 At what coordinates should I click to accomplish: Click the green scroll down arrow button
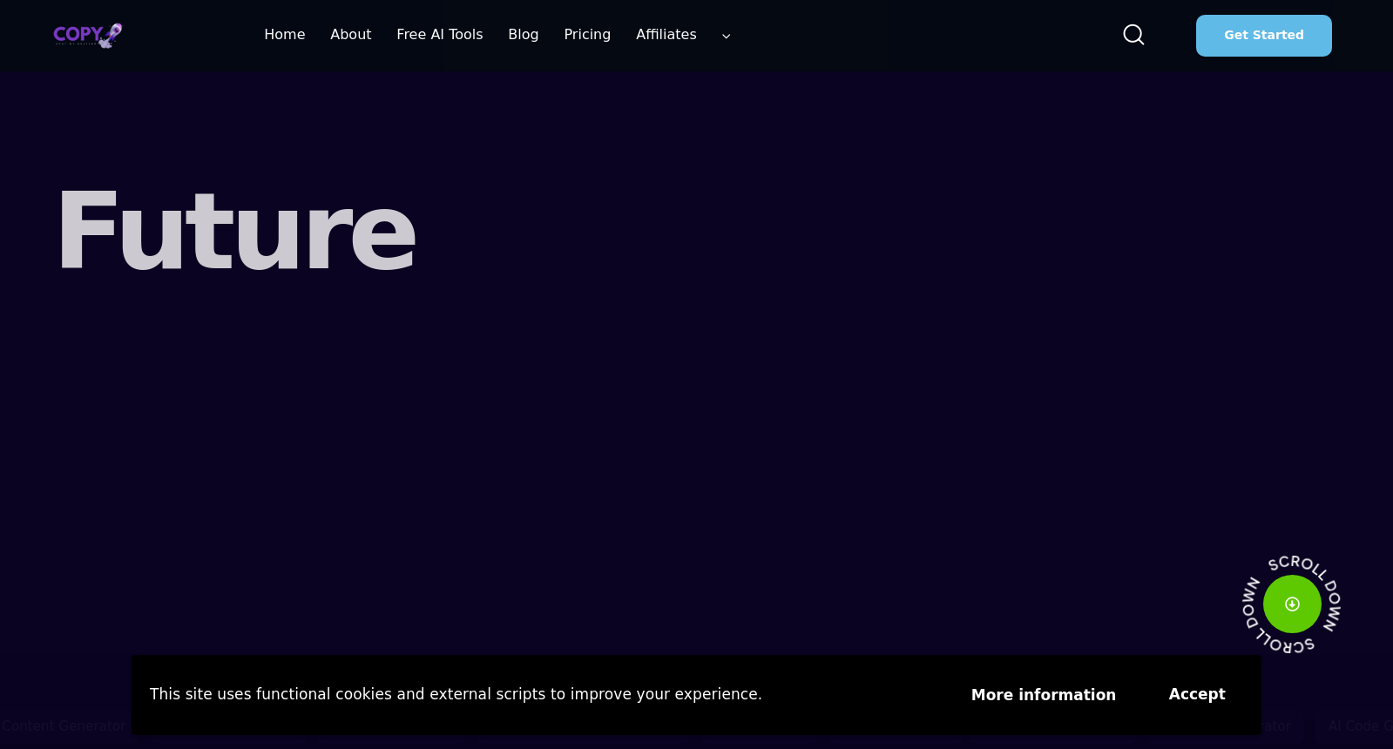click(x=1292, y=604)
